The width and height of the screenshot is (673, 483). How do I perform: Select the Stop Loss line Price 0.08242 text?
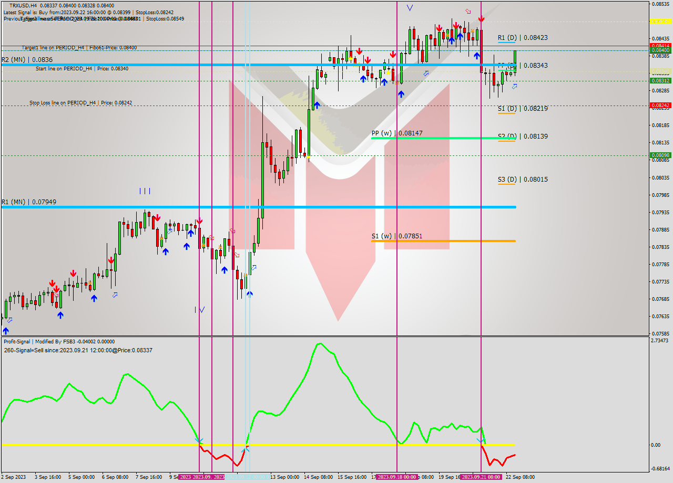pyautogui.click(x=80, y=103)
